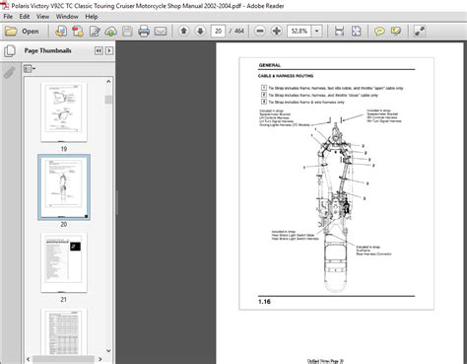467x364 pixels.
Task: Select the page 21 thumbnail
Action: tap(64, 262)
